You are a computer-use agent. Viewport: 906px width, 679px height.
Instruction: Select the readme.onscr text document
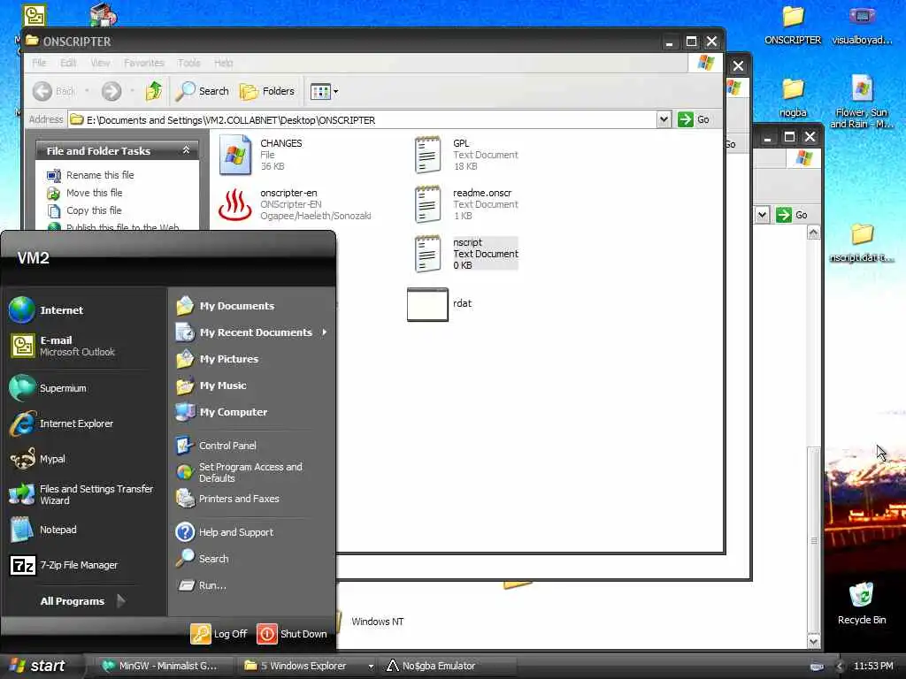pyautogui.click(x=428, y=204)
